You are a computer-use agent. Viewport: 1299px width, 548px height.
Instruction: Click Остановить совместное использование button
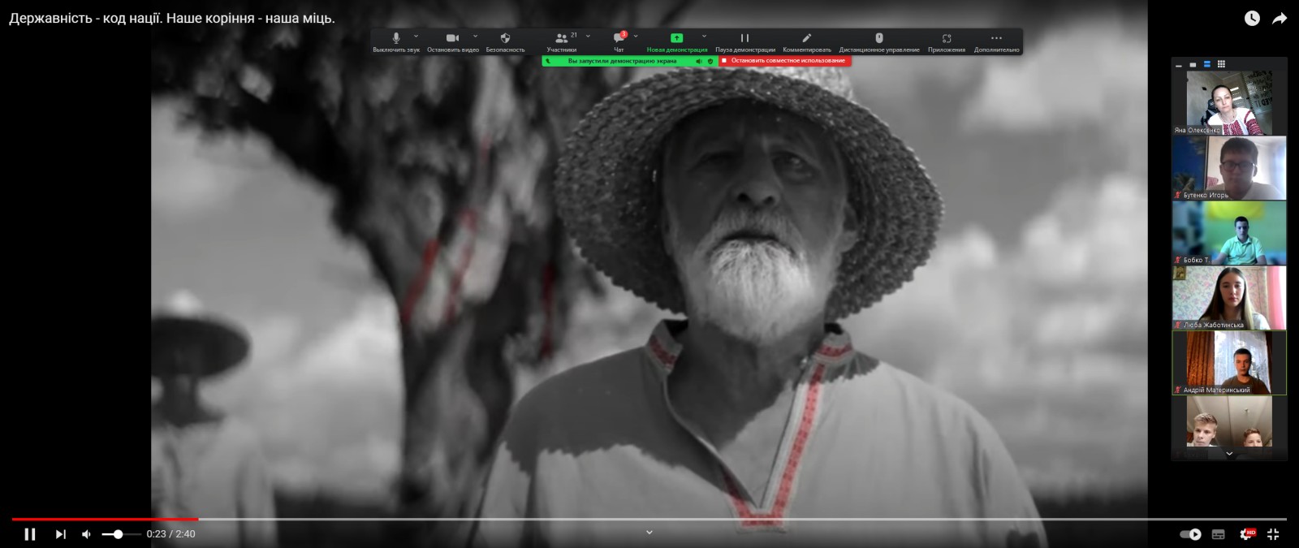pos(785,61)
